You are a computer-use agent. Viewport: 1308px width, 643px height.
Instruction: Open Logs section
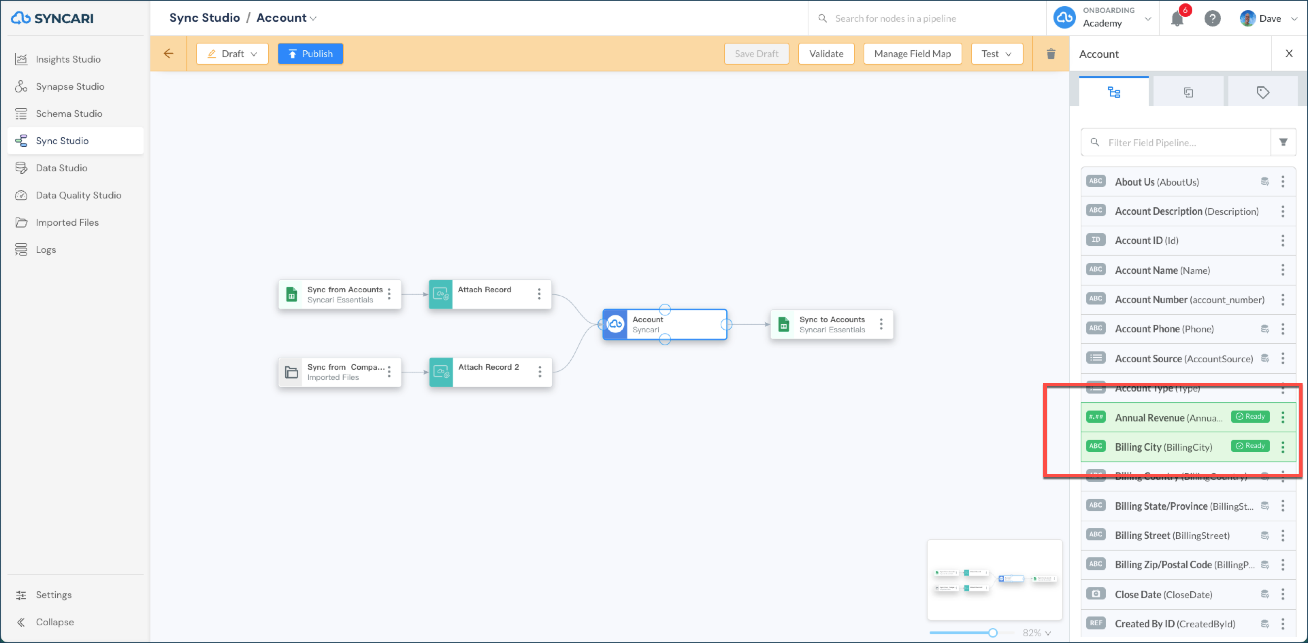point(46,249)
